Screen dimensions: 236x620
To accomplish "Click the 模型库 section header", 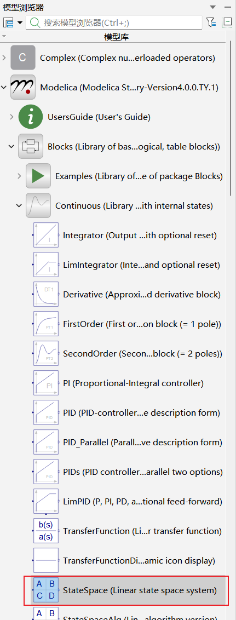I will [x=116, y=37].
